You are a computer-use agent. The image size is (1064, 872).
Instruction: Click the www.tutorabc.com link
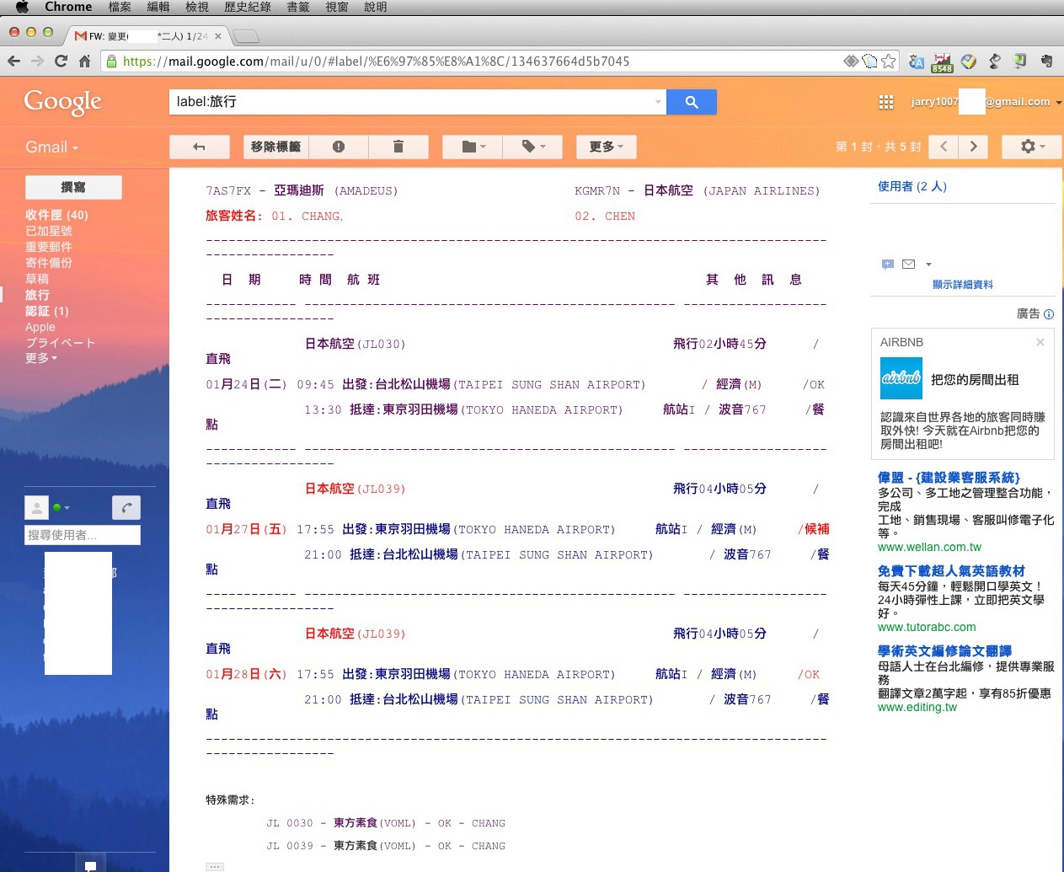(927, 627)
